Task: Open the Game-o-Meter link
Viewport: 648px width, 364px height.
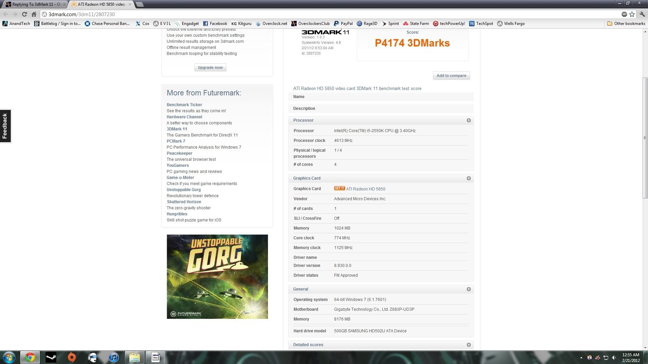Action: [x=180, y=178]
